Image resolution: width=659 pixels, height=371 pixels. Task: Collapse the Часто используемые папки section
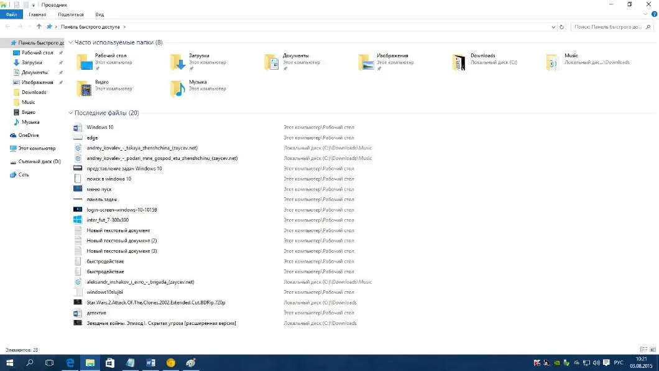coord(70,42)
